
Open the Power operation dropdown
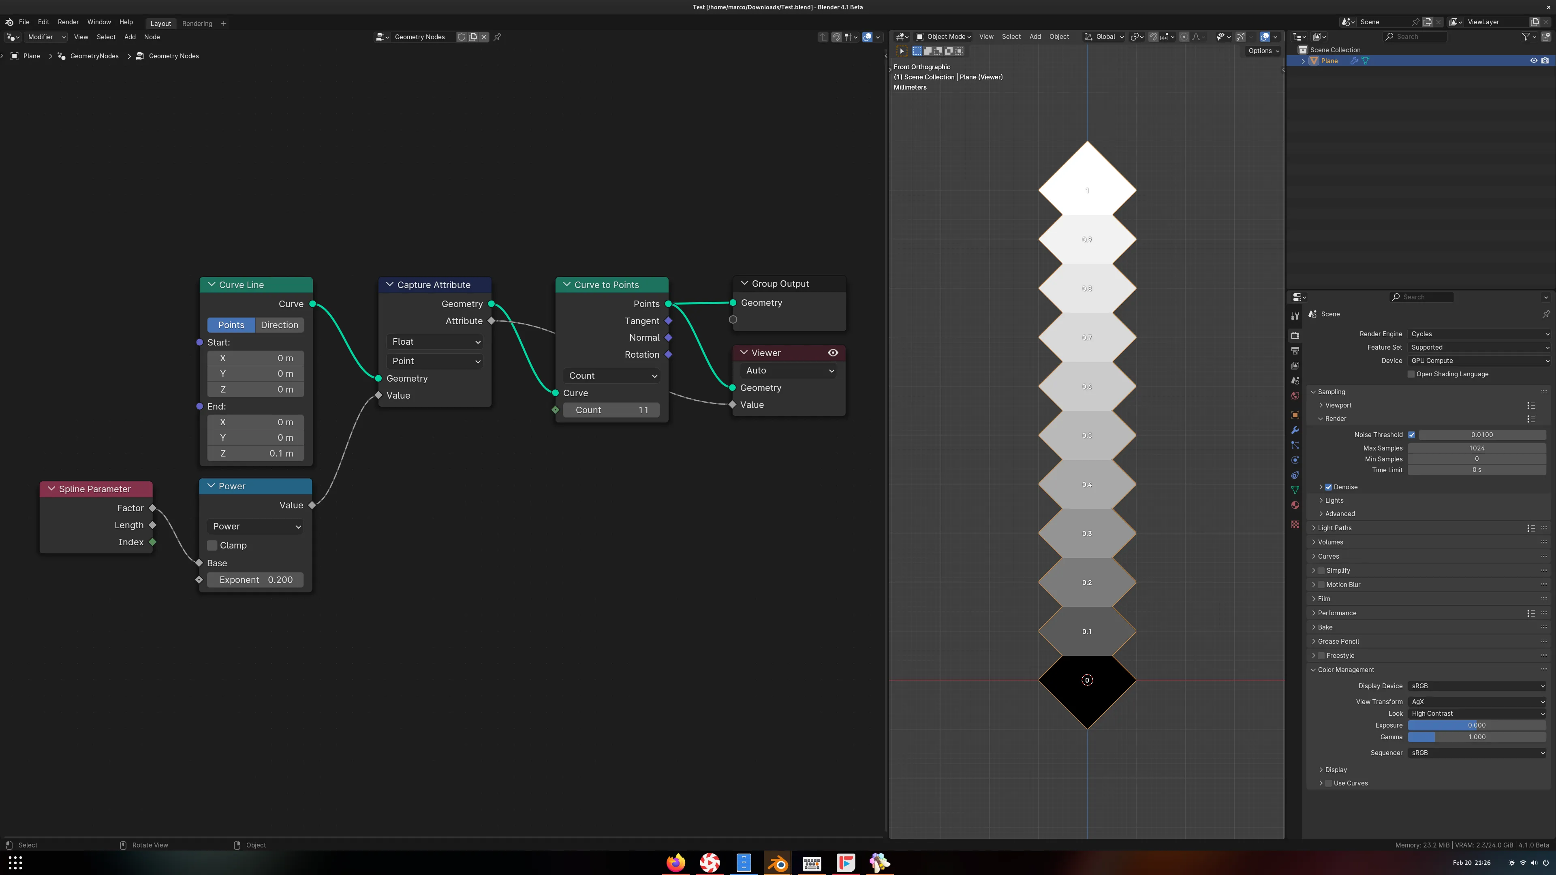pos(256,527)
